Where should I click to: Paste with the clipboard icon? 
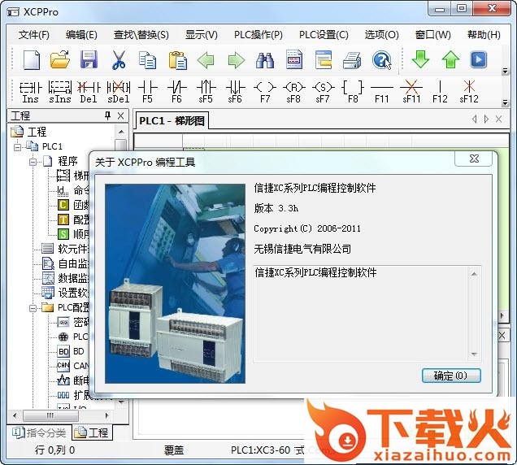tap(178, 59)
